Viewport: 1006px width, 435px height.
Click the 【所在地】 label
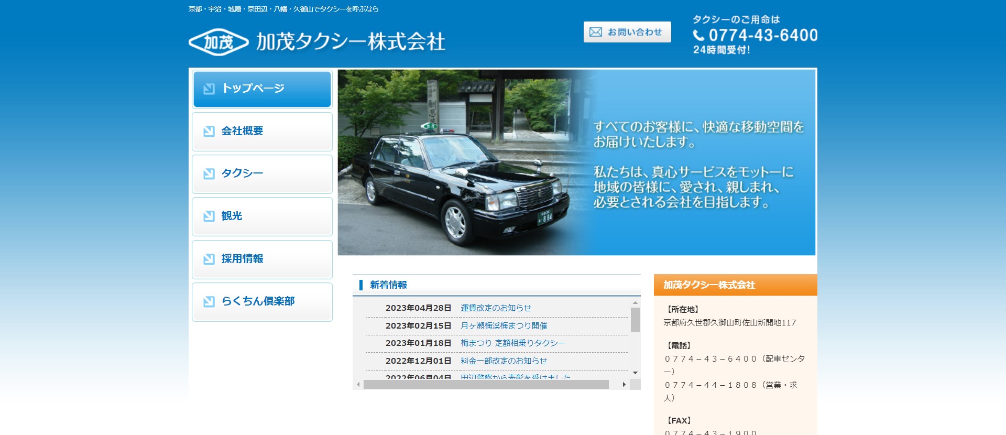pos(683,310)
